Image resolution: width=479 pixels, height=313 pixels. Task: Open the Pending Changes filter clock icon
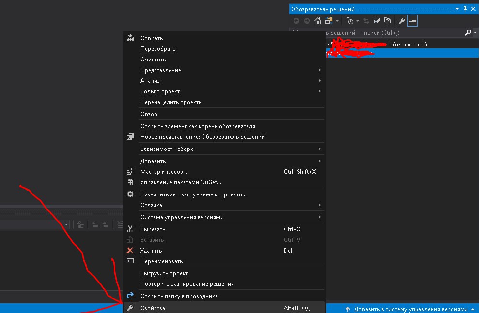pos(350,21)
